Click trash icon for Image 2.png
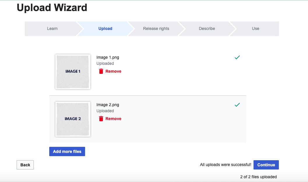 coord(101,119)
